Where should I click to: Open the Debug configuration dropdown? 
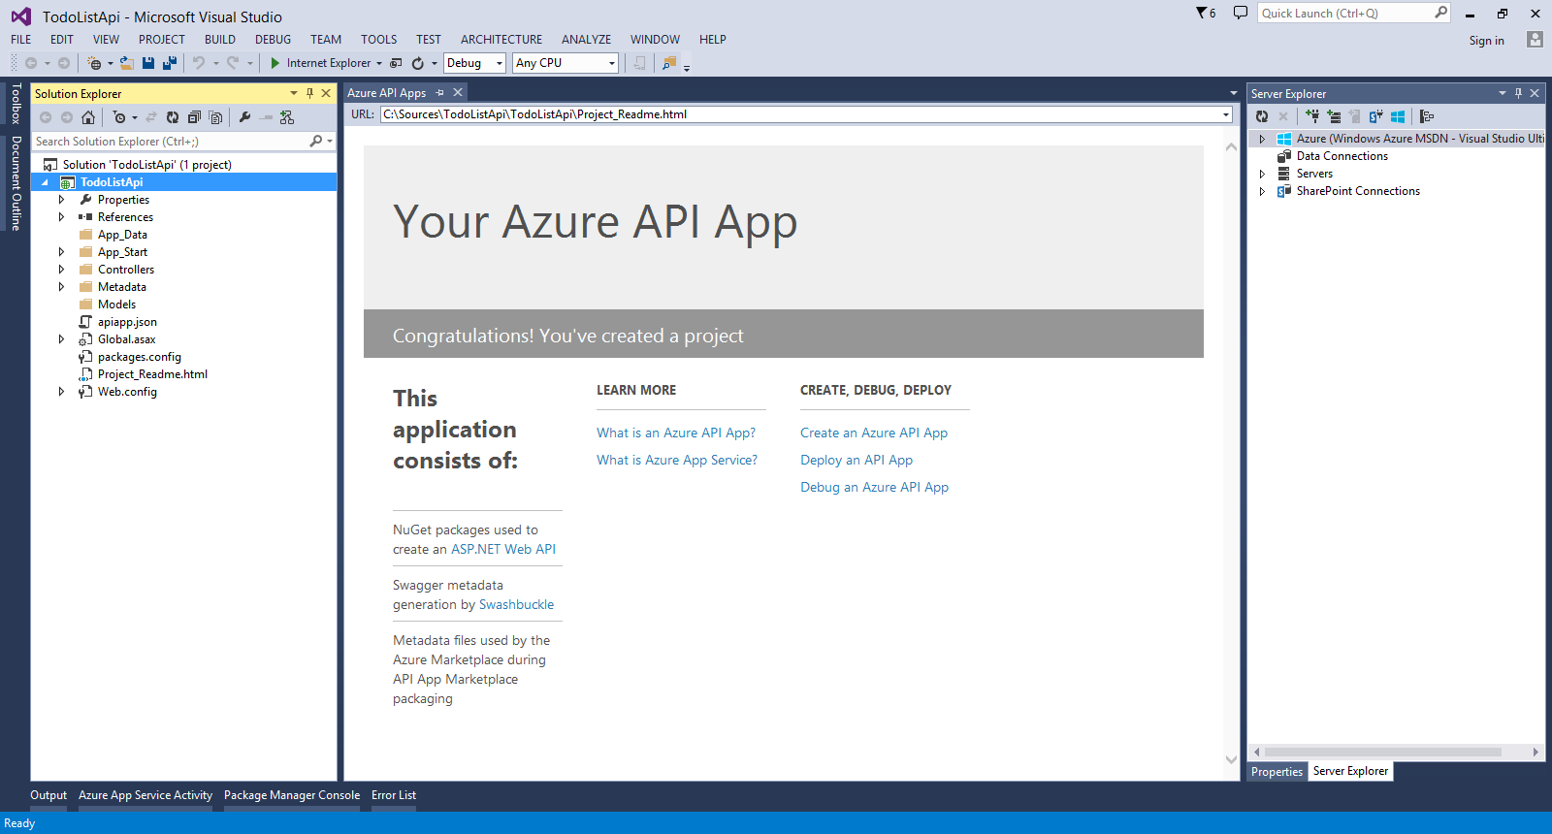click(501, 63)
